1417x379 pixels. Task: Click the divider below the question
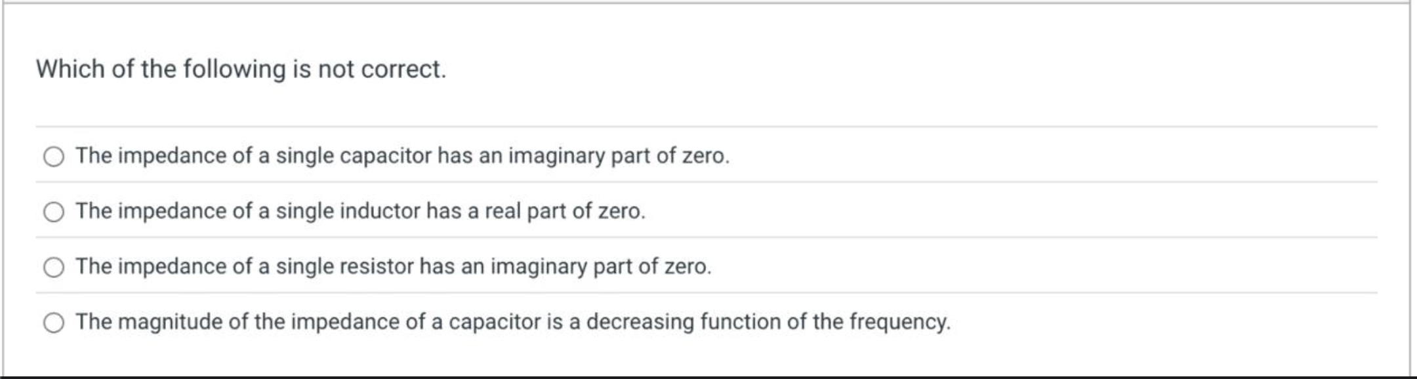(x=708, y=127)
